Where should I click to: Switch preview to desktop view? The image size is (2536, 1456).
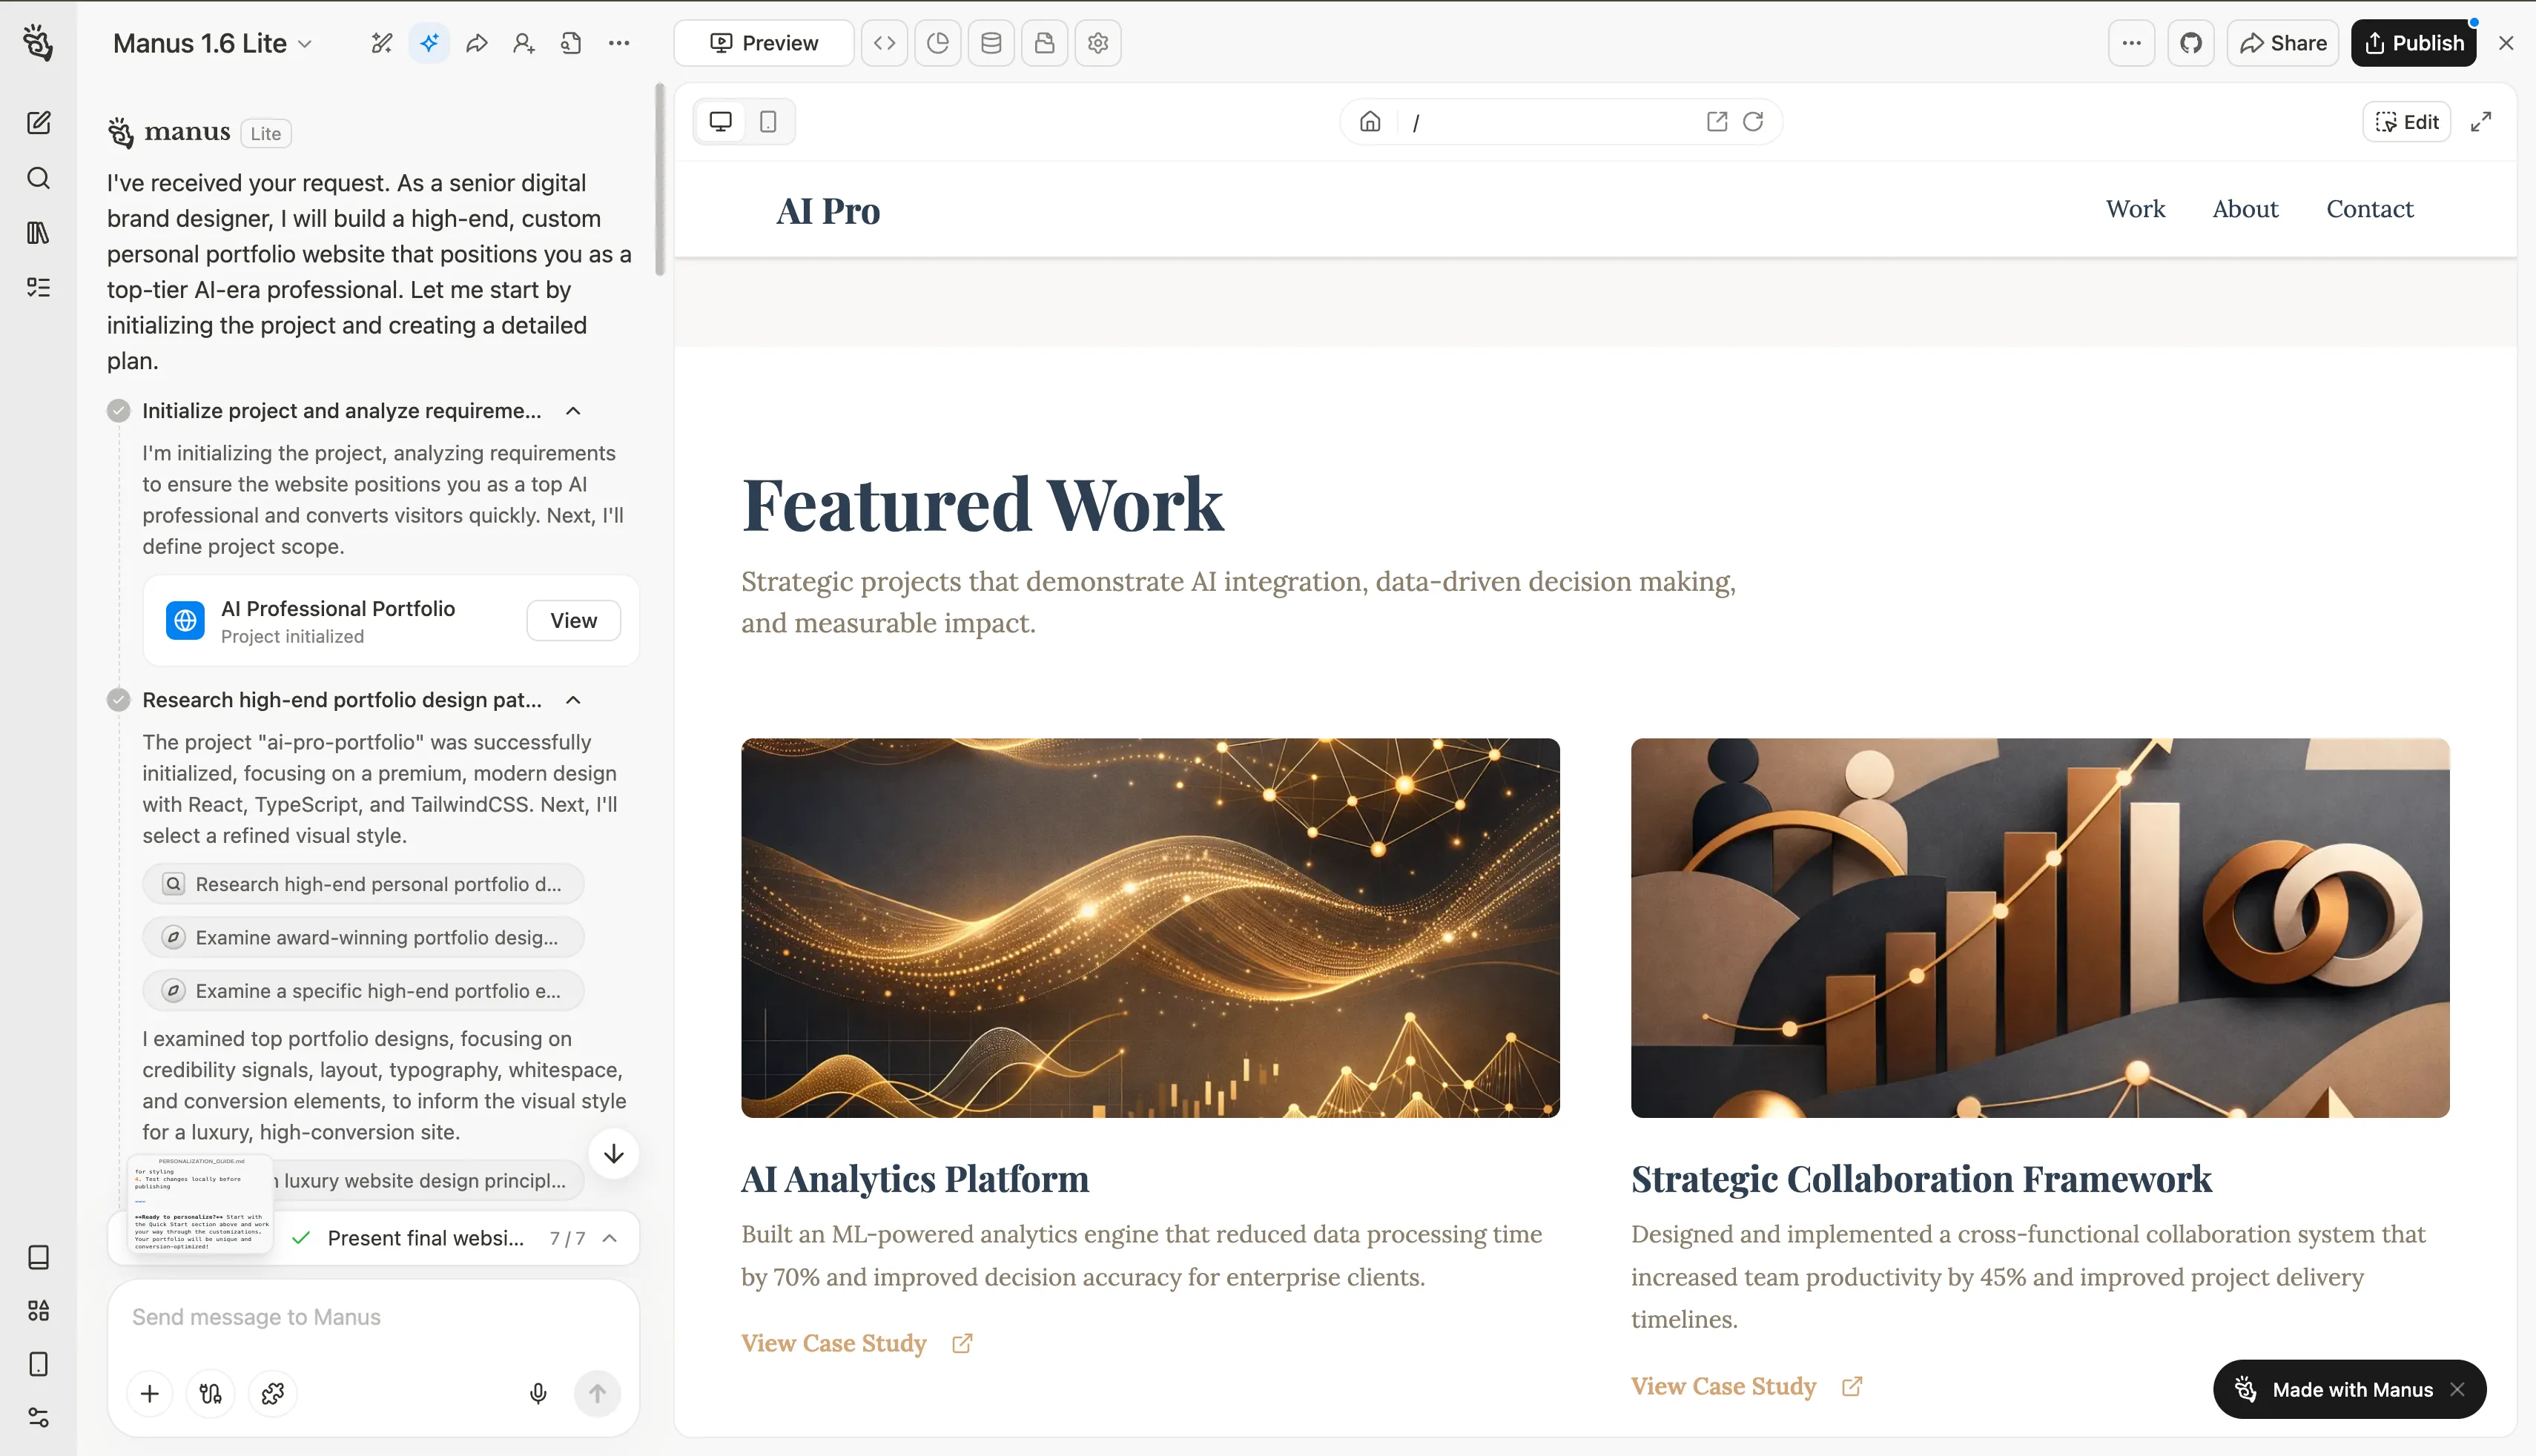(720, 121)
